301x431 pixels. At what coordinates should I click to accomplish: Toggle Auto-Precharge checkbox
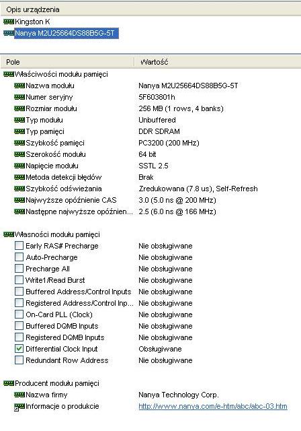tap(19, 257)
